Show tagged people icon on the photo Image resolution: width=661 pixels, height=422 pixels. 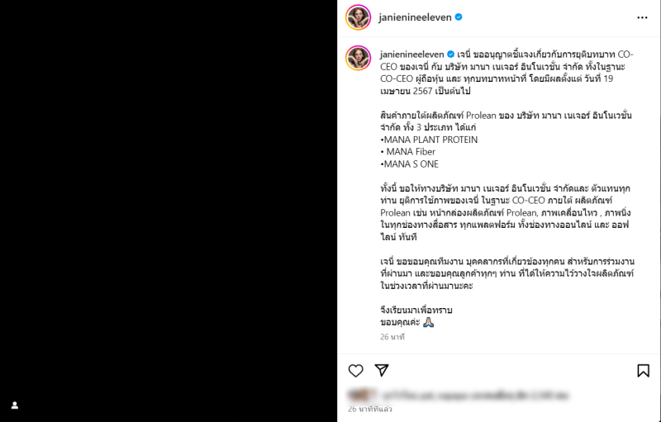pos(15,405)
